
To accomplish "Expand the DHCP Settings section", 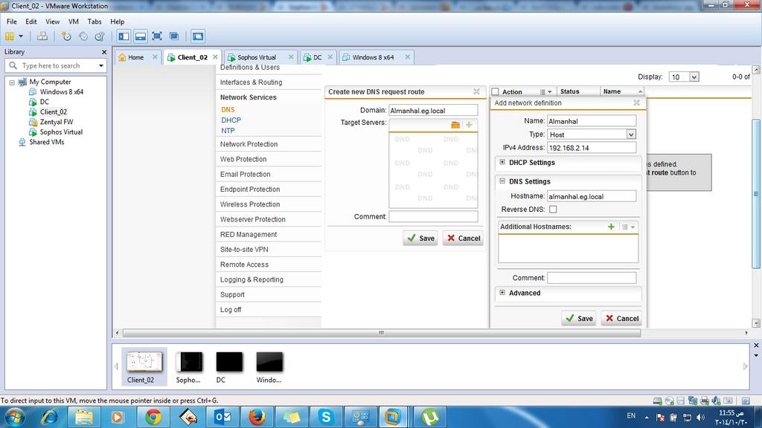I will (502, 162).
